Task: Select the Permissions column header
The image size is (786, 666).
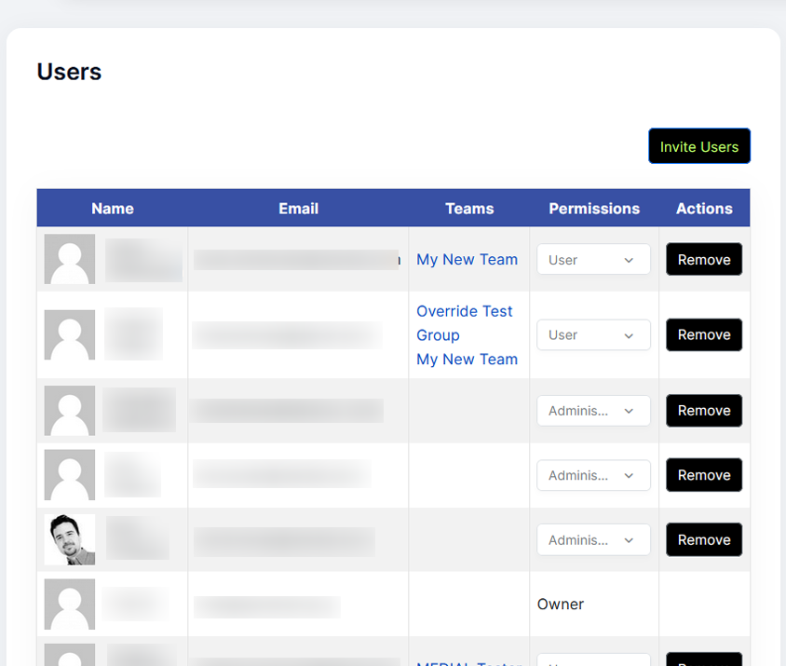Action: 593,209
